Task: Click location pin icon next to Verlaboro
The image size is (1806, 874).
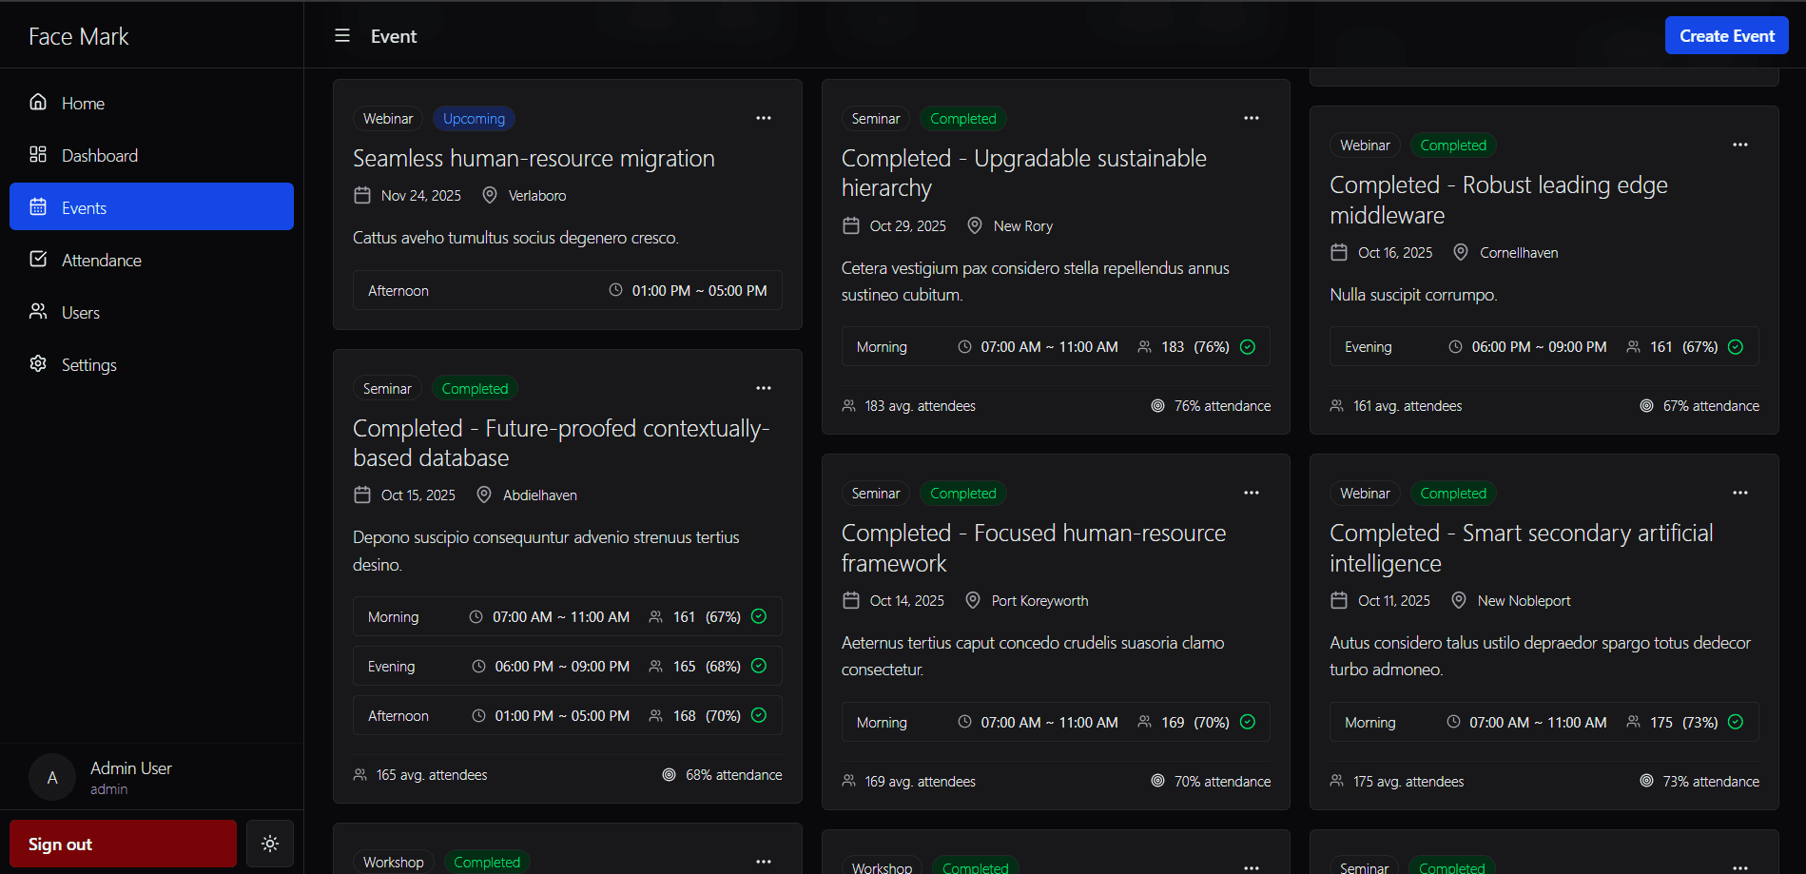Action: [490, 195]
